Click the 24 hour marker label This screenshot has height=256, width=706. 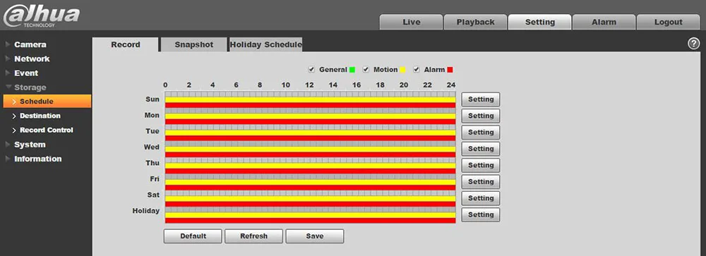[x=451, y=85]
